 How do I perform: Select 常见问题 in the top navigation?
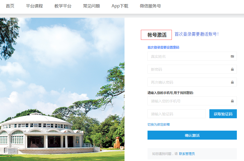pos(91,6)
